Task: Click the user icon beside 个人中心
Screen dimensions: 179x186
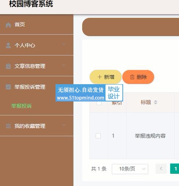Action: click(x=8, y=46)
